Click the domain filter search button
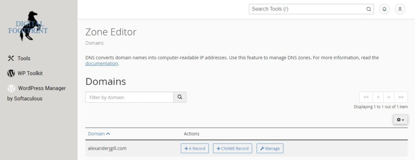 click(180, 97)
